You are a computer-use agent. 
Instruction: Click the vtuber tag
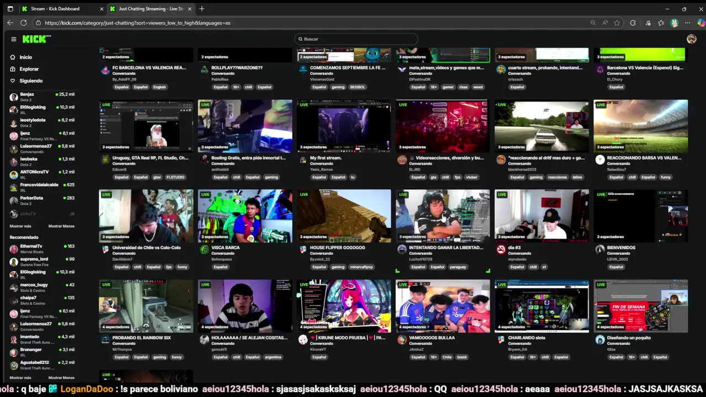click(x=472, y=177)
